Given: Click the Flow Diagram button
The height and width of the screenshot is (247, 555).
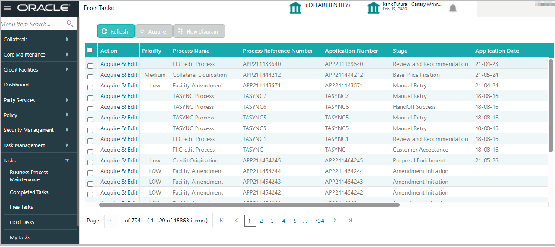Looking at the screenshot, I should pyautogui.click(x=199, y=31).
